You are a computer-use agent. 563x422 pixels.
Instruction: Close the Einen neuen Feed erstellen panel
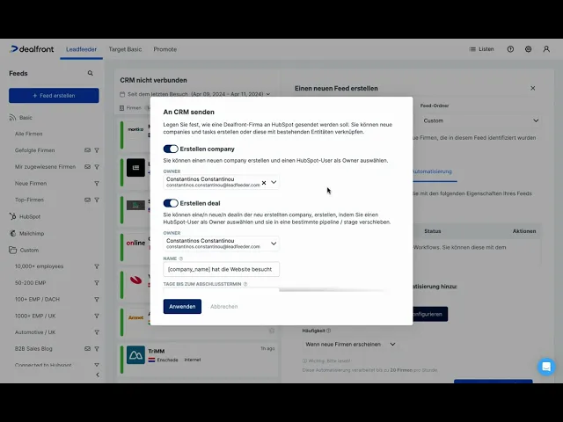point(533,88)
